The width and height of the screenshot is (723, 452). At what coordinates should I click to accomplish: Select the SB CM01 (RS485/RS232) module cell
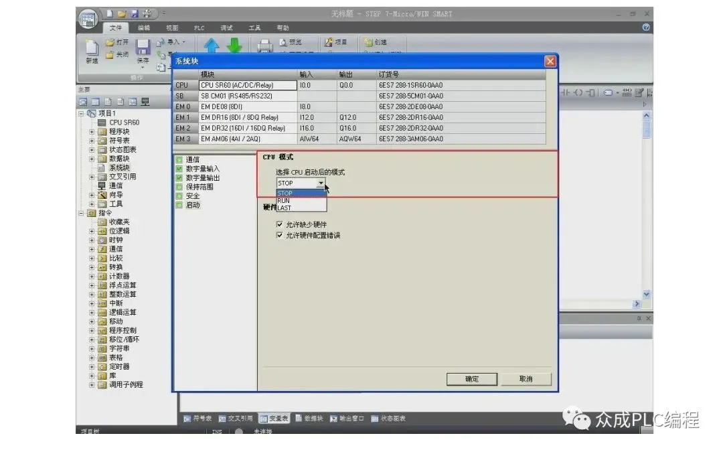[x=248, y=96]
